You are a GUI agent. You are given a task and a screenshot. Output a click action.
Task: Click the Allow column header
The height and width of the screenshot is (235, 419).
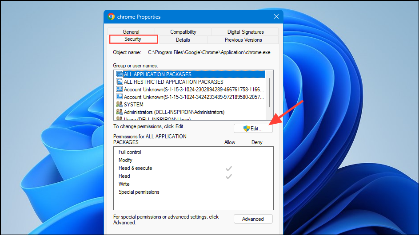point(230,142)
